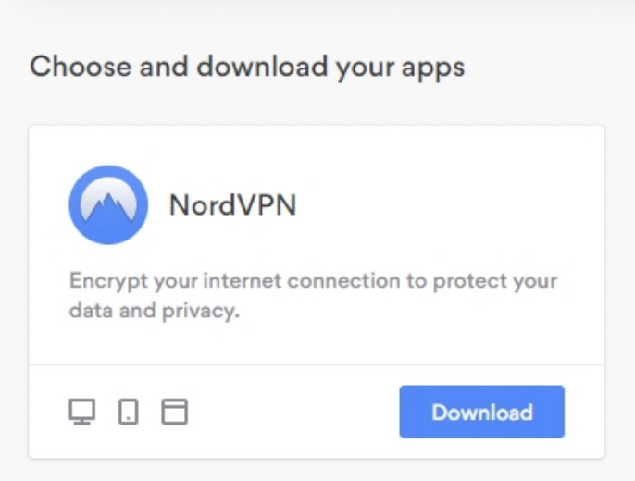Viewport: 635px width, 481px height.
Task: Click the NordVPN mountain logo
Action: [x=108, y=204]
